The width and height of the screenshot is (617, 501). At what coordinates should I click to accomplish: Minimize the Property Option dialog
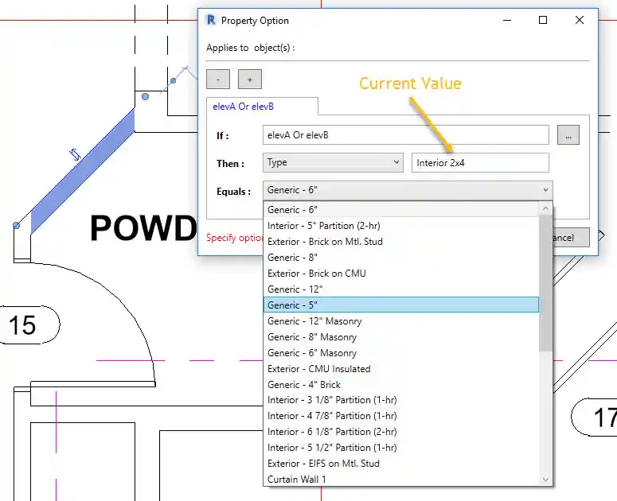click(x=506, y=21)
